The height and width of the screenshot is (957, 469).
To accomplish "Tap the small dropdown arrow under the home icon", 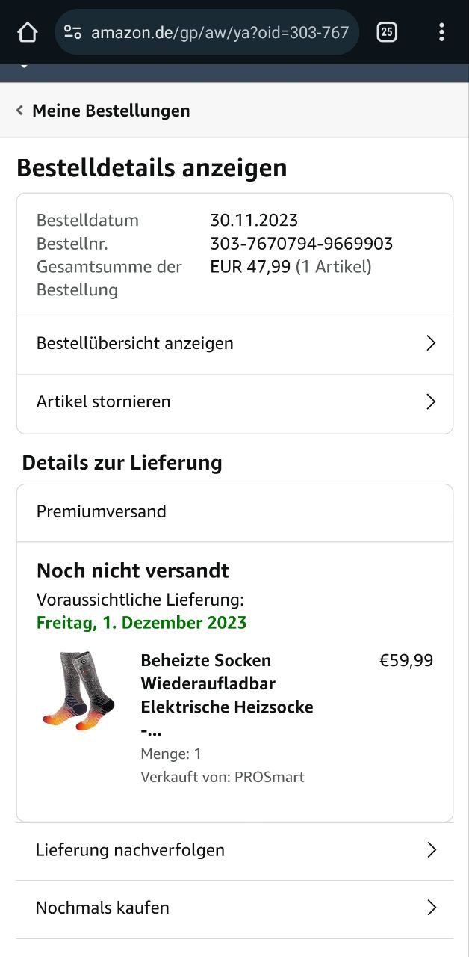I will pos(24,67).
